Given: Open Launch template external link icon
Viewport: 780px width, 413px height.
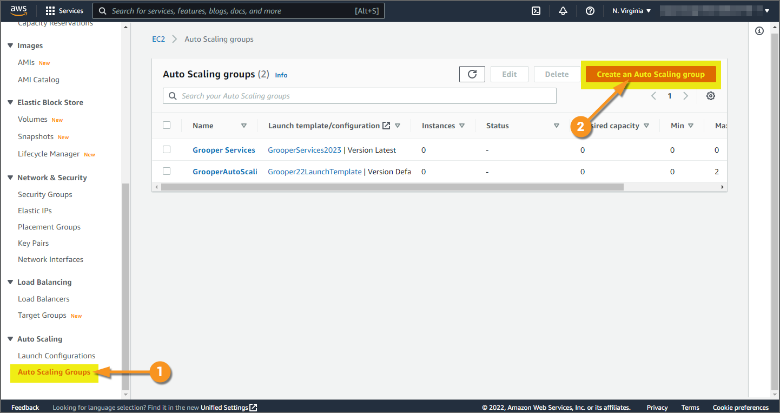Looking at the screenshot, I should [386, 126].
